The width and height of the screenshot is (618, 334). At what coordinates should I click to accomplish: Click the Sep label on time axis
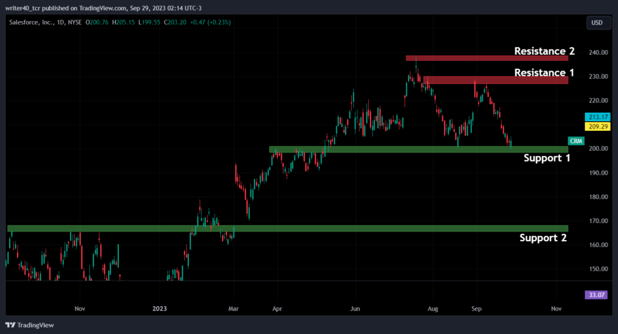pos(477,309)
